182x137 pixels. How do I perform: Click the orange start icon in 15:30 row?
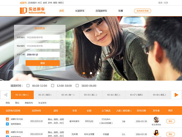(7, 132)
